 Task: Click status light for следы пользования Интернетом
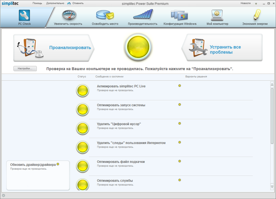click(x=82, y=147)
